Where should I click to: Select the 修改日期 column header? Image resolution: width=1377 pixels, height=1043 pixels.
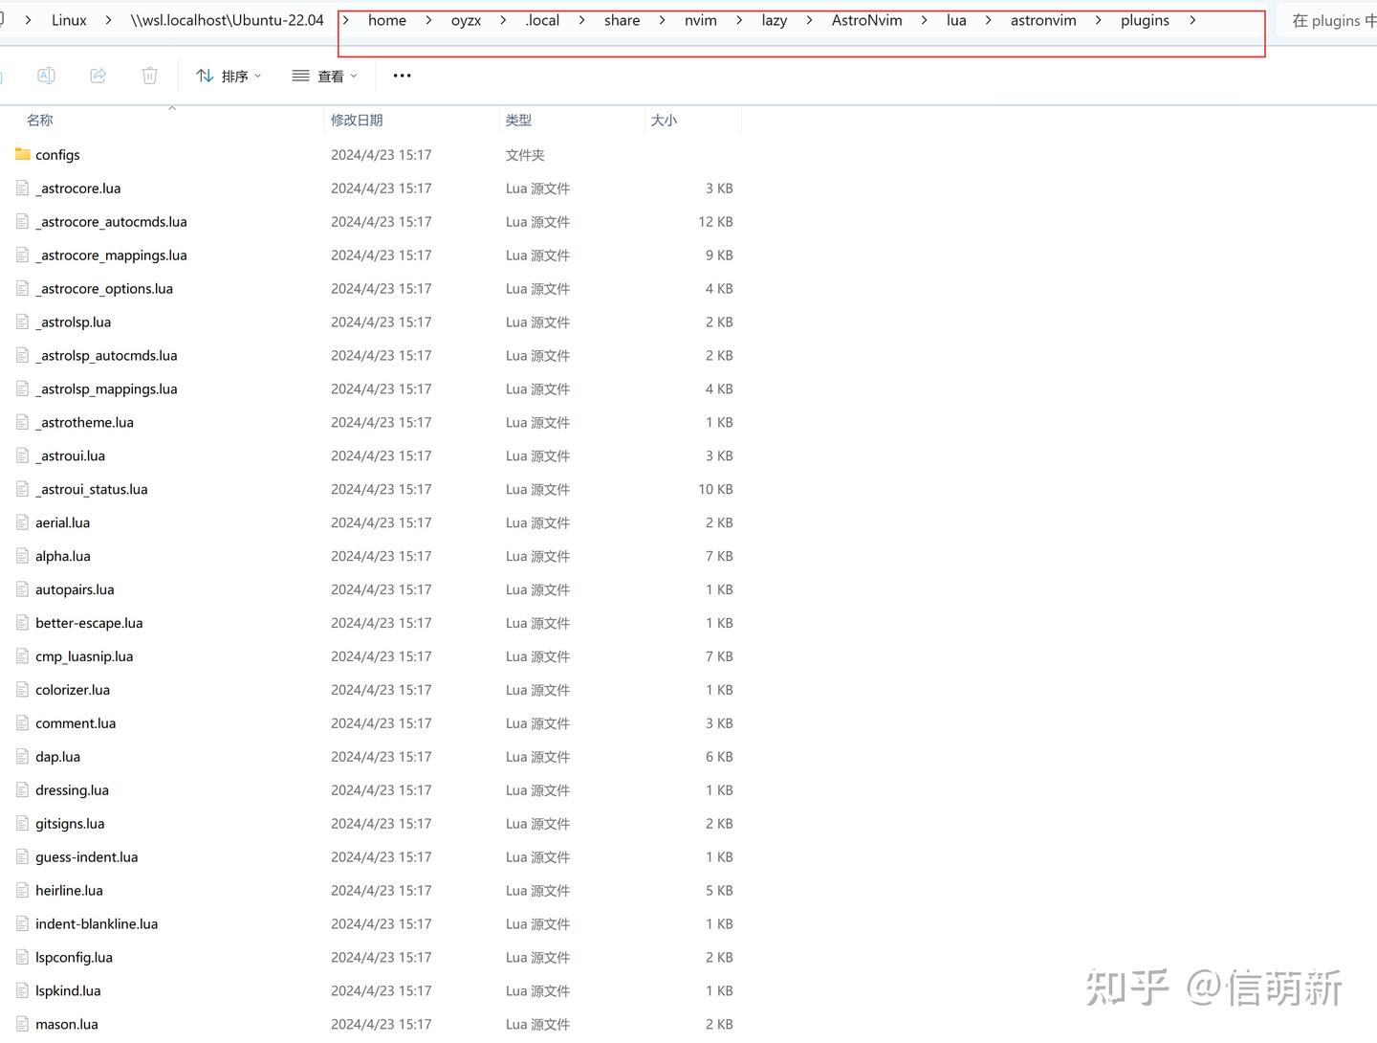click(356, 120)
